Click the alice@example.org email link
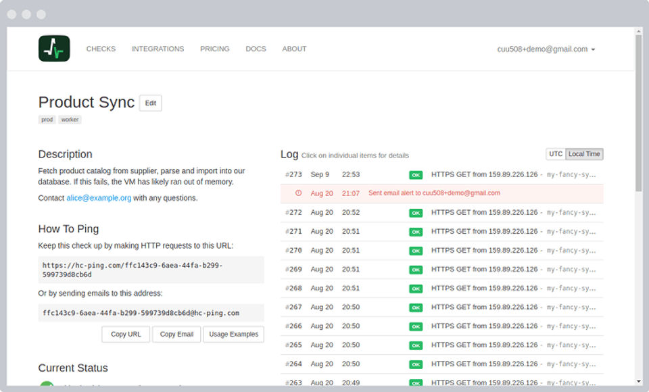The height and width of the screenshot is (392, 649). (99, 198)
